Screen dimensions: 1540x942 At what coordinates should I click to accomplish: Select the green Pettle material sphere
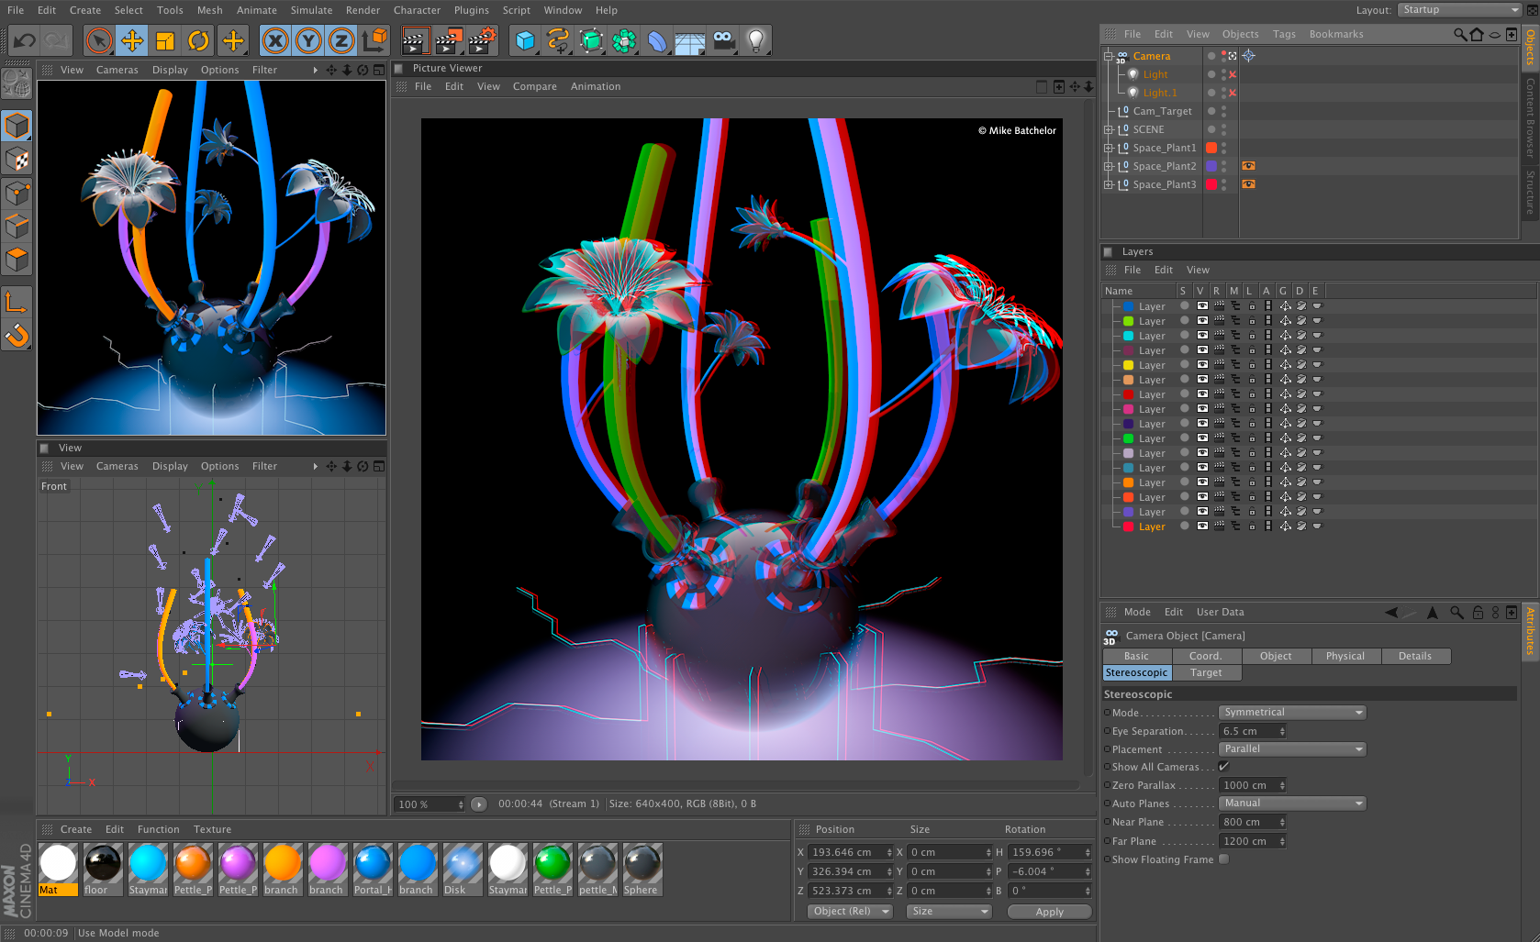(x=552, y=869)
